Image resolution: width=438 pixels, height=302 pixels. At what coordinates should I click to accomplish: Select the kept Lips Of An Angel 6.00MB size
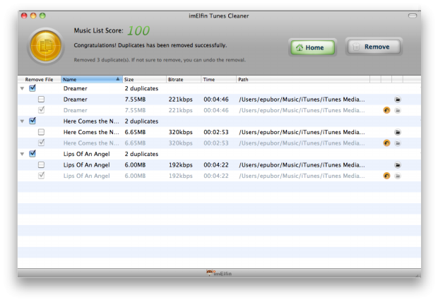pyautogui.click(x=135, y=165)
